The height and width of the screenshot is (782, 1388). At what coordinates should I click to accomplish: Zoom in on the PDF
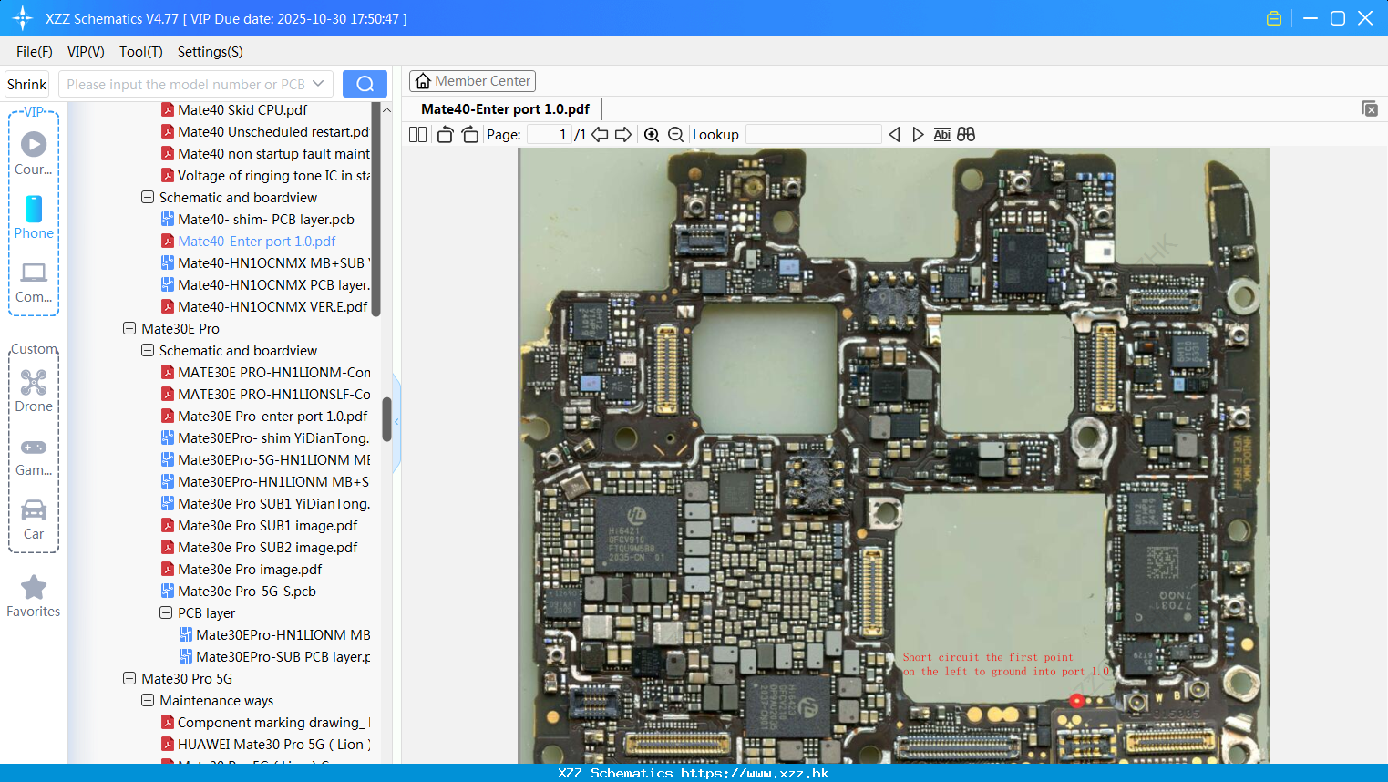(x=652, y=134)
